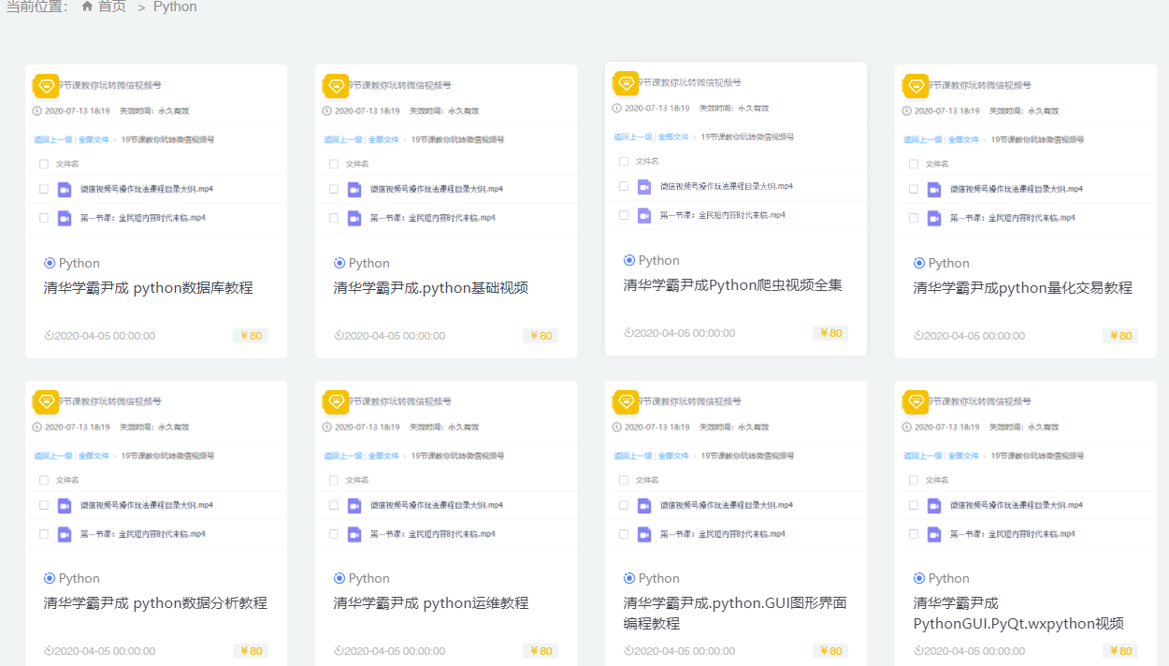Click VIP diamond badge on python量化交易教程 card

click(916, 85)
